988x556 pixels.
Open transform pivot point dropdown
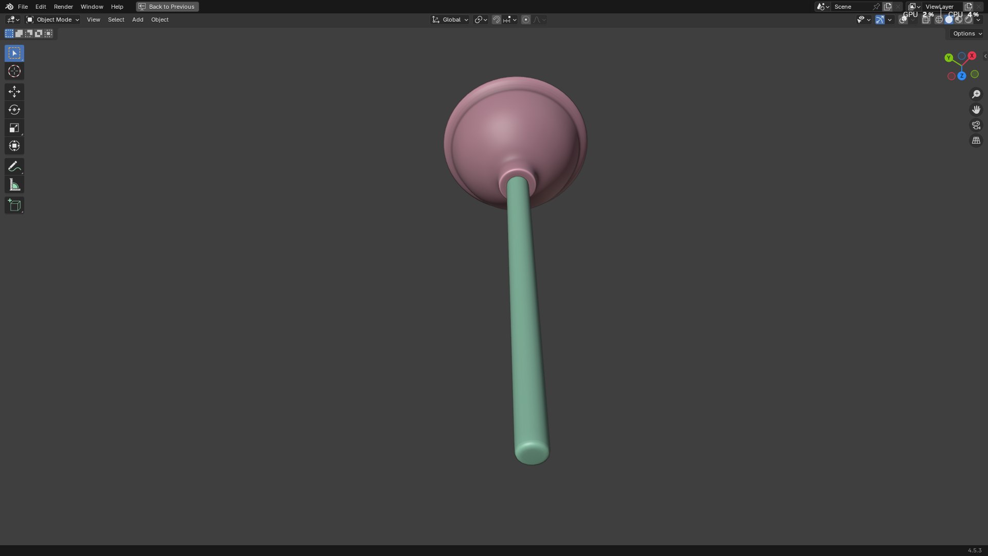(481, 20)
